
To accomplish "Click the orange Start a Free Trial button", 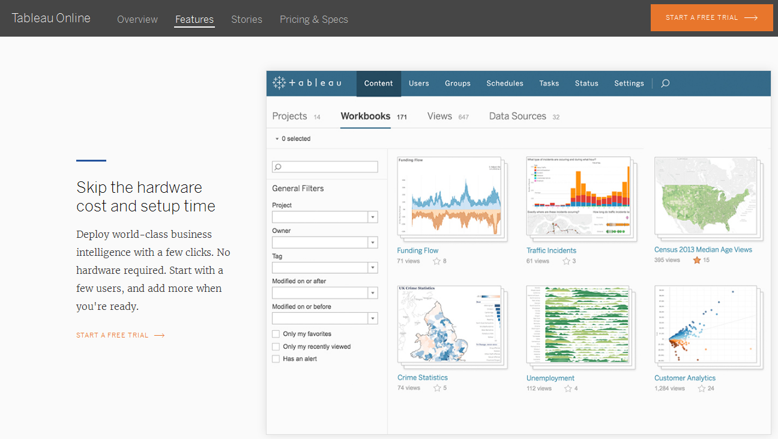I will click(711, 17).
